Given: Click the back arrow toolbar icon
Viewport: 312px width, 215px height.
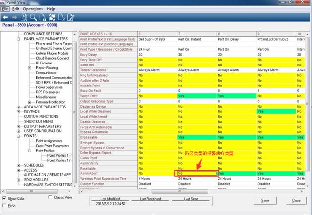Looking at the screenshot, I should [x=5, y=17].
